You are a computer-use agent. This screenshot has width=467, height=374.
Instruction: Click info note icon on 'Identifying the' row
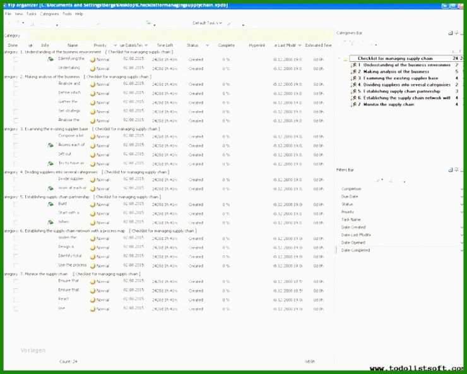coord(50,59)
